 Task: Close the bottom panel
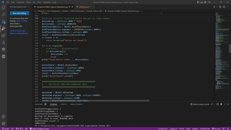(228, 104)
